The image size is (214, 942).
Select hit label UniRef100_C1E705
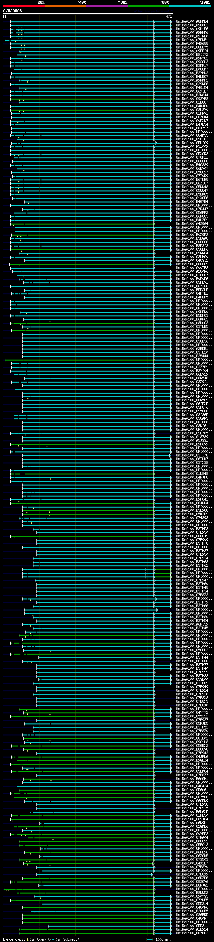(x=192, y=433)
